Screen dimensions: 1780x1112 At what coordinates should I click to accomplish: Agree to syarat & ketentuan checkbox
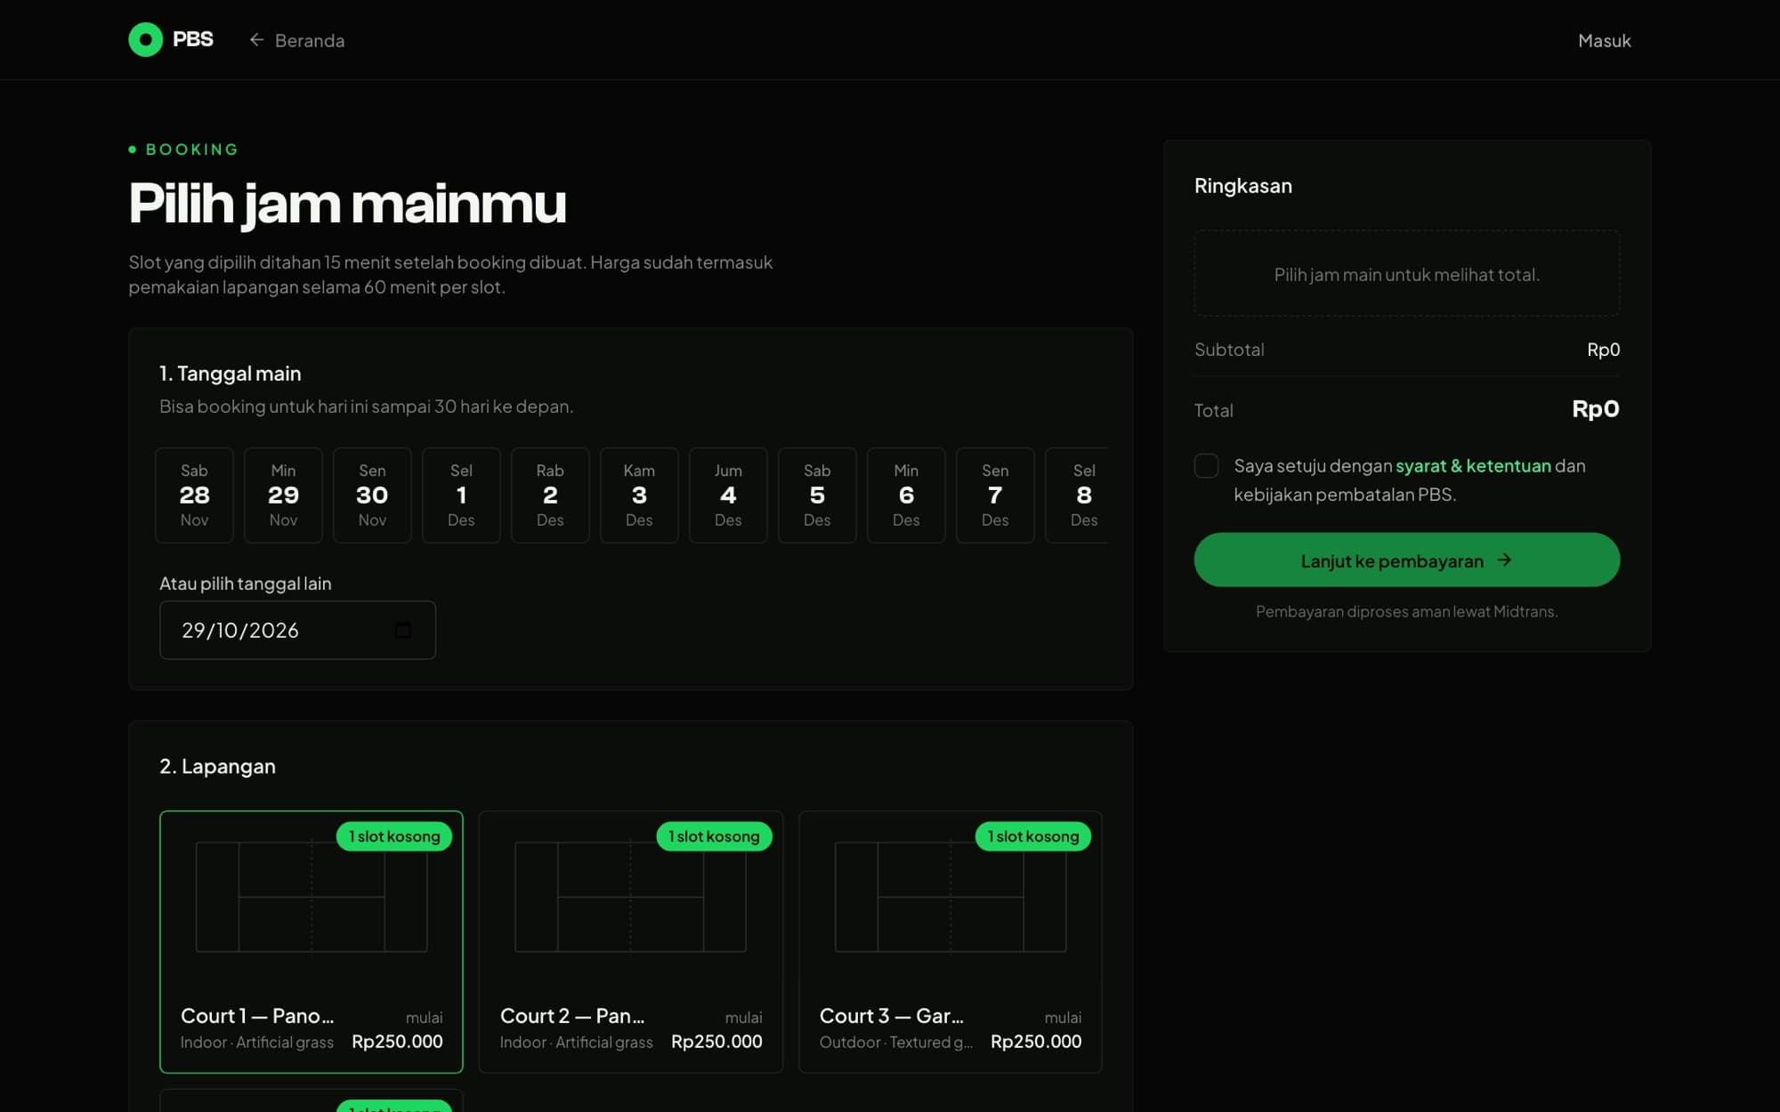point(1206,465)
